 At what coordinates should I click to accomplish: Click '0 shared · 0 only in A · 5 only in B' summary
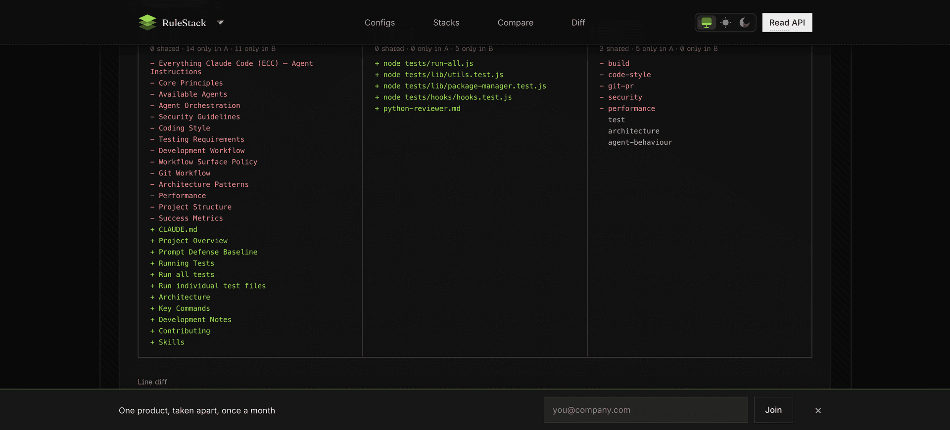click(x=434, y=49)
